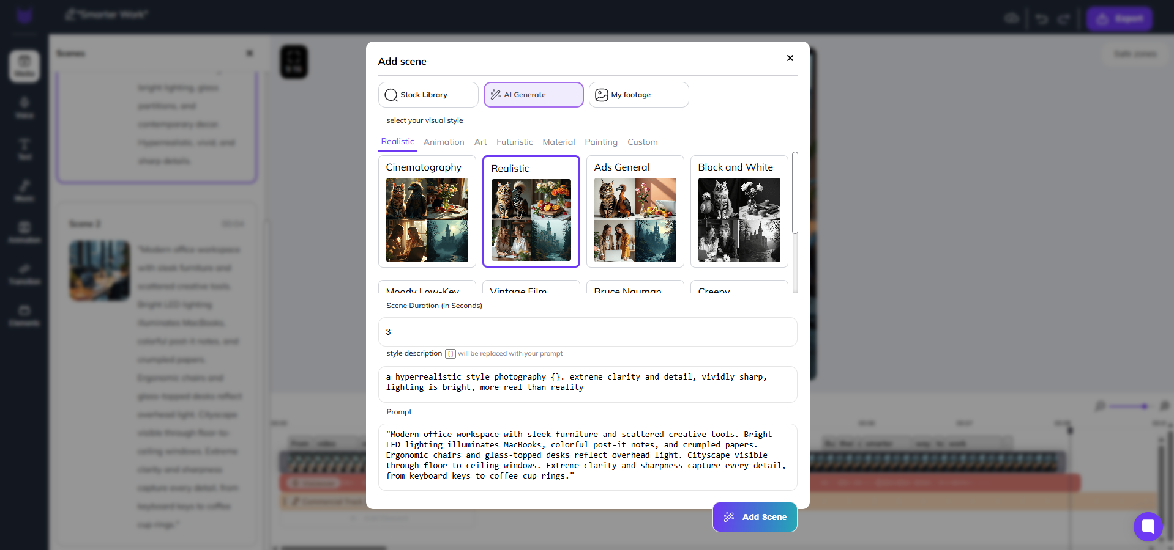Click the undo arrow in the top bar
This screenshot has width=1174, height=550.
coord(1042,19)
